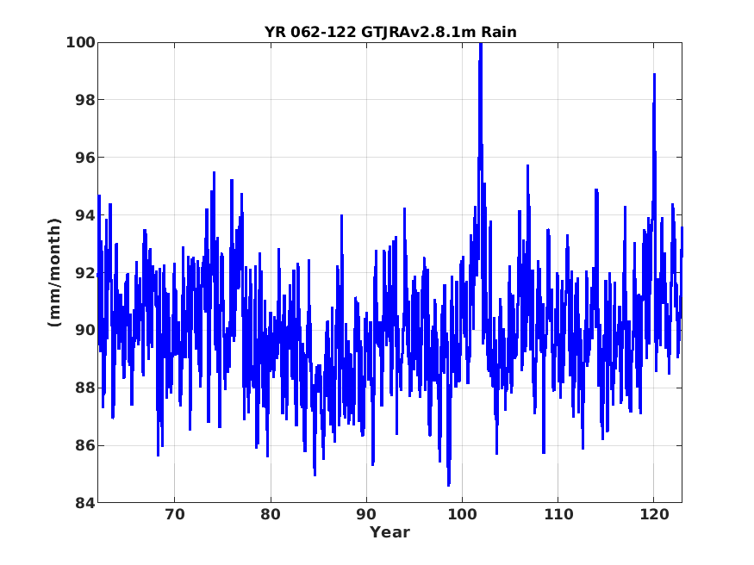Click x-axis tick label '100' under axis
This screenshot has width=754, height=565.
(x=462, y=514)
